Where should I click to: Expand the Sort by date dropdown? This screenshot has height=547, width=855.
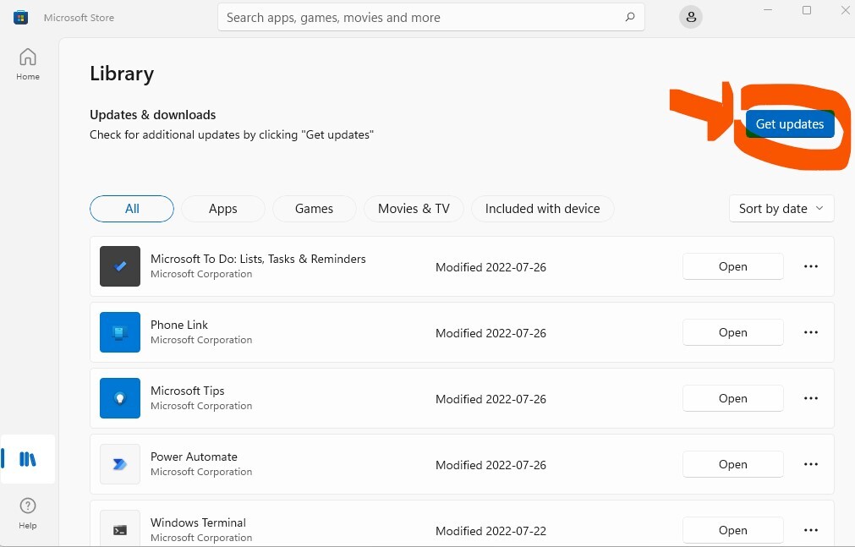click(781, 208)
